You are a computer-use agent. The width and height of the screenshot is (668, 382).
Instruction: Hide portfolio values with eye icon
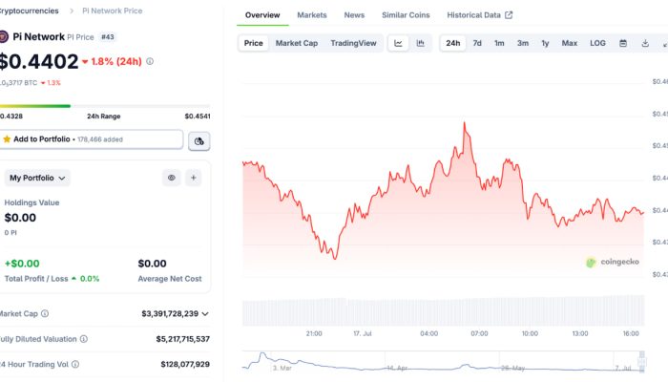pyautogui.click(x=172, y=178)
